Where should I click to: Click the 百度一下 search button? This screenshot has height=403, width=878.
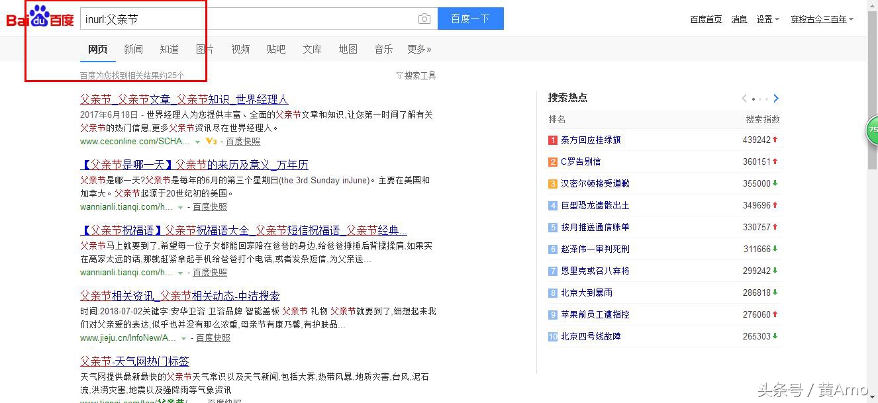click(x=470, y=19)
